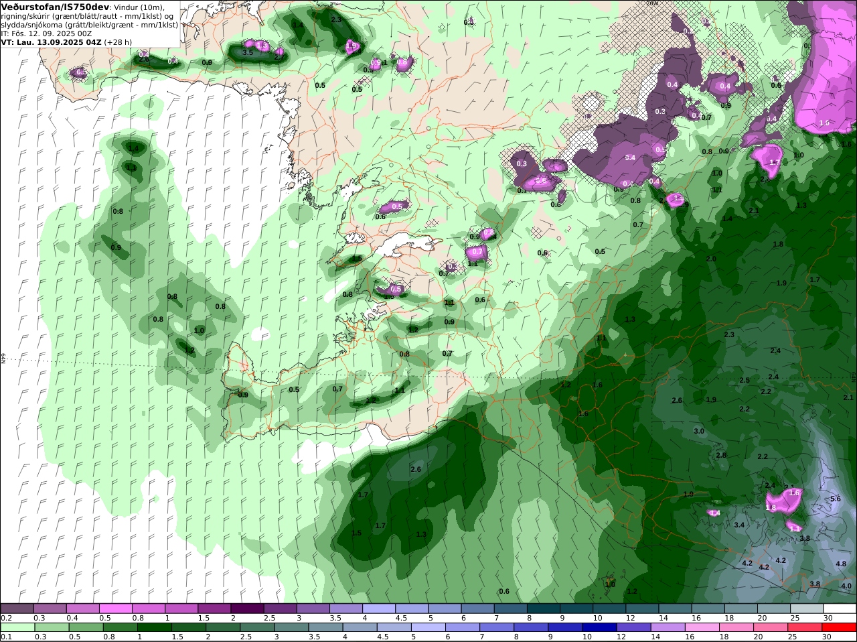Select the 16 gray-teal swatch in the top legend row
Screen dimensions: 857x642
(708, 608)
